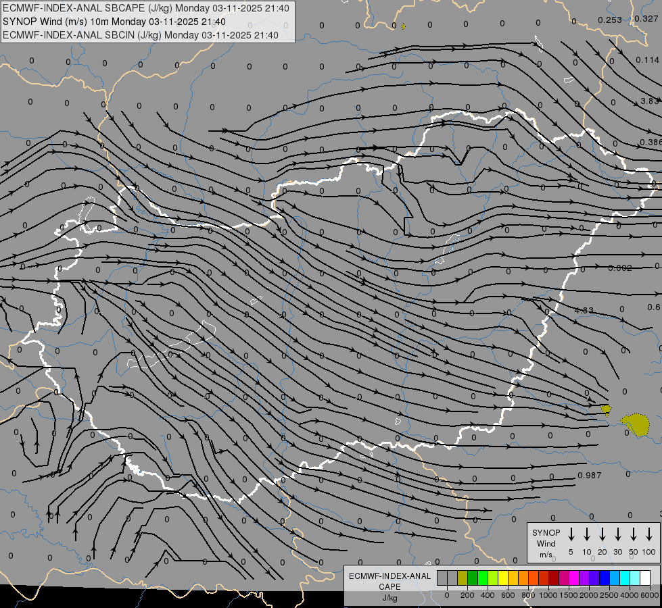Select the olive CAPE legend swatch

pos(463,578)
